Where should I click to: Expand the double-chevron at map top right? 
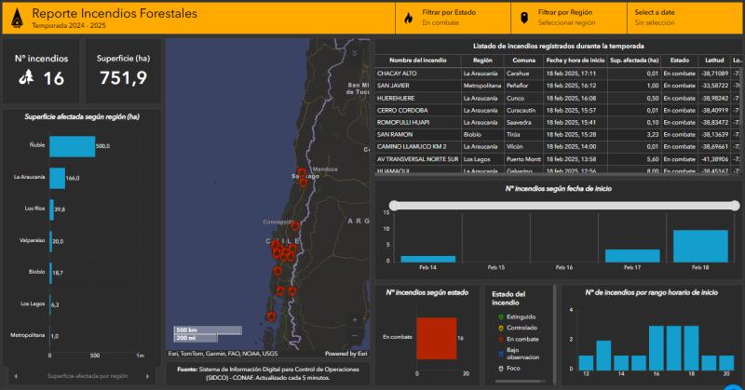355,53
